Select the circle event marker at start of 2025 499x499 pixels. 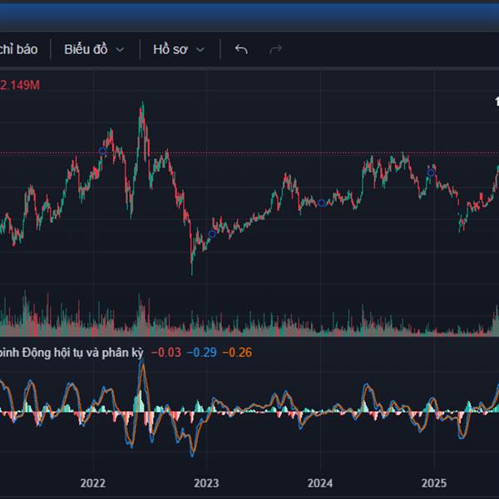coord(431,172)
